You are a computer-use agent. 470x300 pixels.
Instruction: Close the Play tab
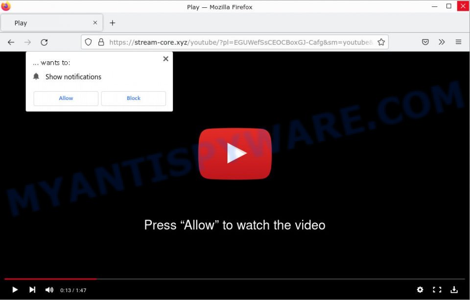95,23
